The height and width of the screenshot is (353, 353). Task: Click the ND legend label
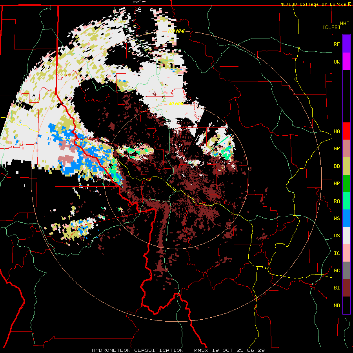click(x=337, y=306)
